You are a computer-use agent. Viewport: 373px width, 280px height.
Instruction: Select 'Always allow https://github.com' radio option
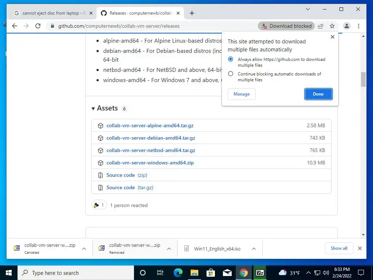point(231,59)
